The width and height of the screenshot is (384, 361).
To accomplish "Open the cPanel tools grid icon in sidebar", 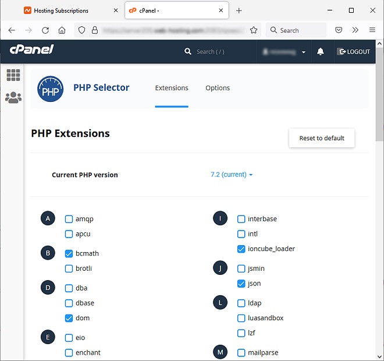I will pyautogui.click(x=13, y=75).
